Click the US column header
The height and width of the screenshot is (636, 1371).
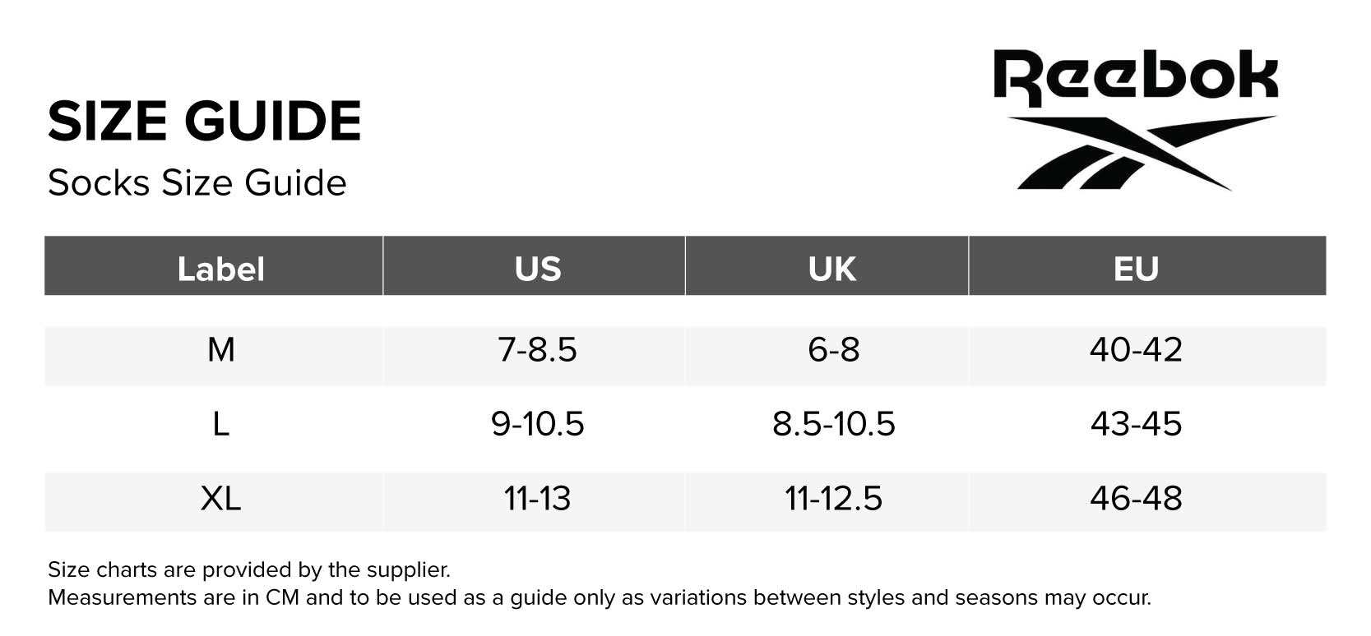tap(538, 269)
